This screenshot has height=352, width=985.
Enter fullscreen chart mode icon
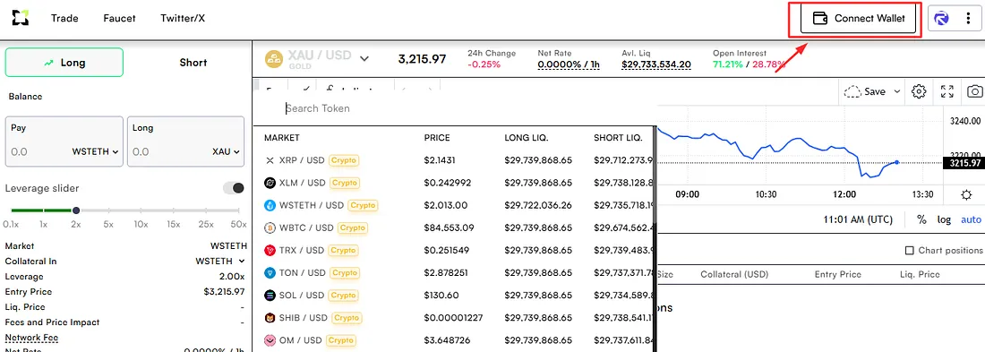pyautogui.click(x=947, y=91)
